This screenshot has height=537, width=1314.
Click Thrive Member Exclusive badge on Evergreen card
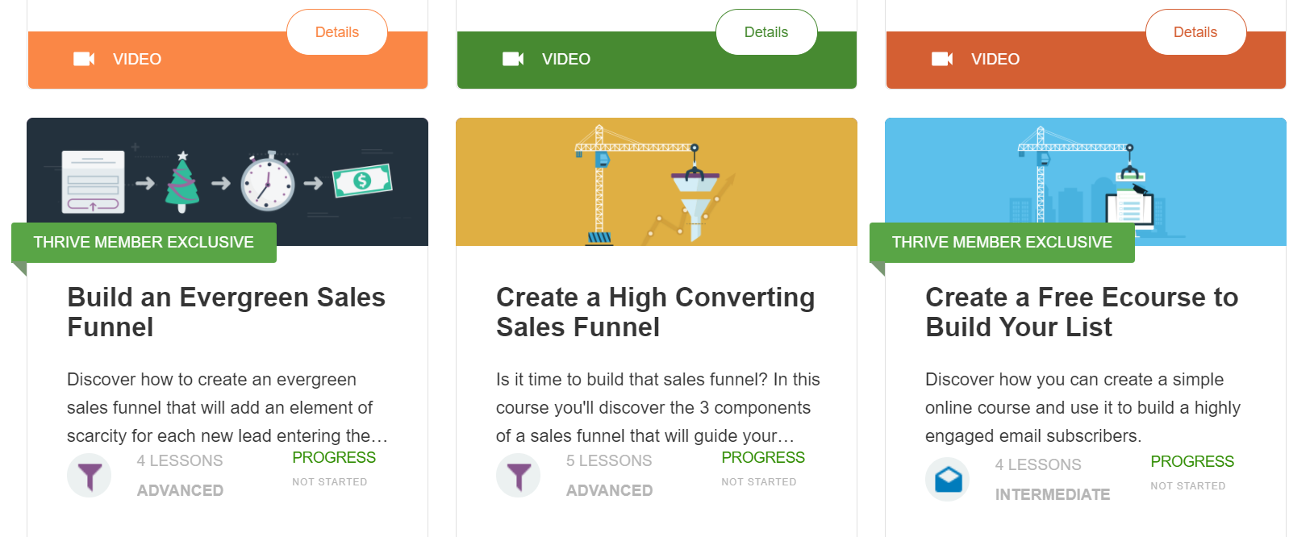[144, 243]
